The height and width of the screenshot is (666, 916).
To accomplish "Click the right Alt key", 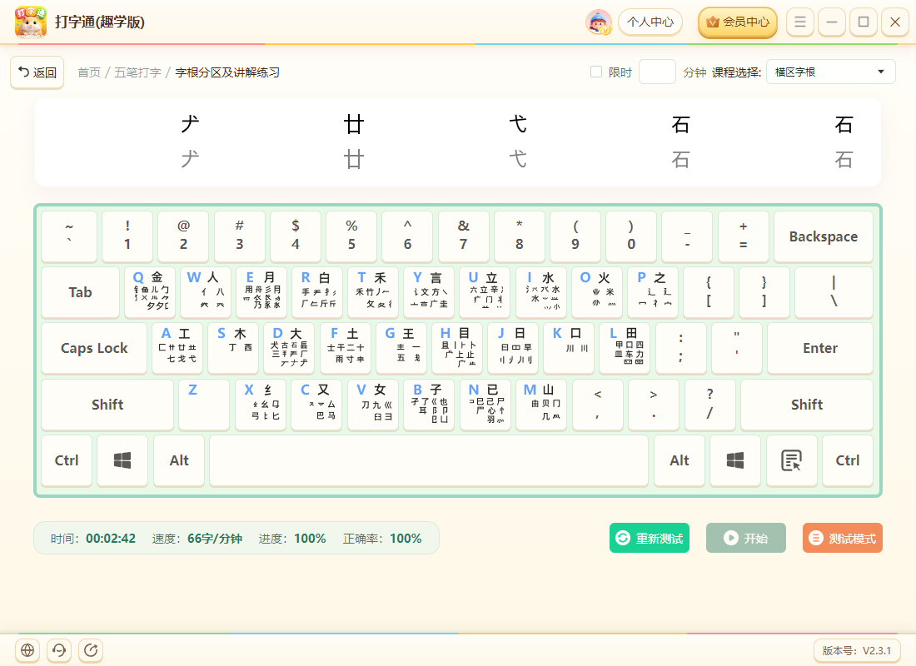I will (679, 460).
